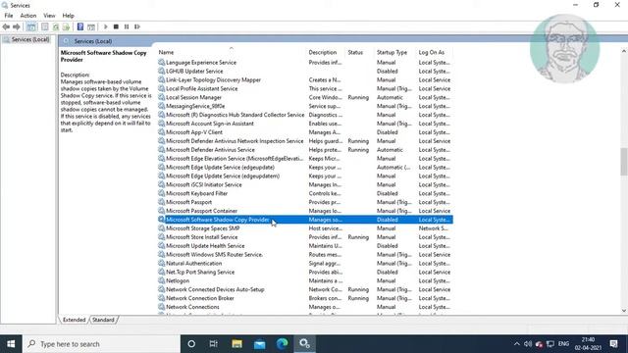Select the Microsoft Defender Antivirus Service row
The height and width of the screenshot is (353, 628).
[305, 150]
